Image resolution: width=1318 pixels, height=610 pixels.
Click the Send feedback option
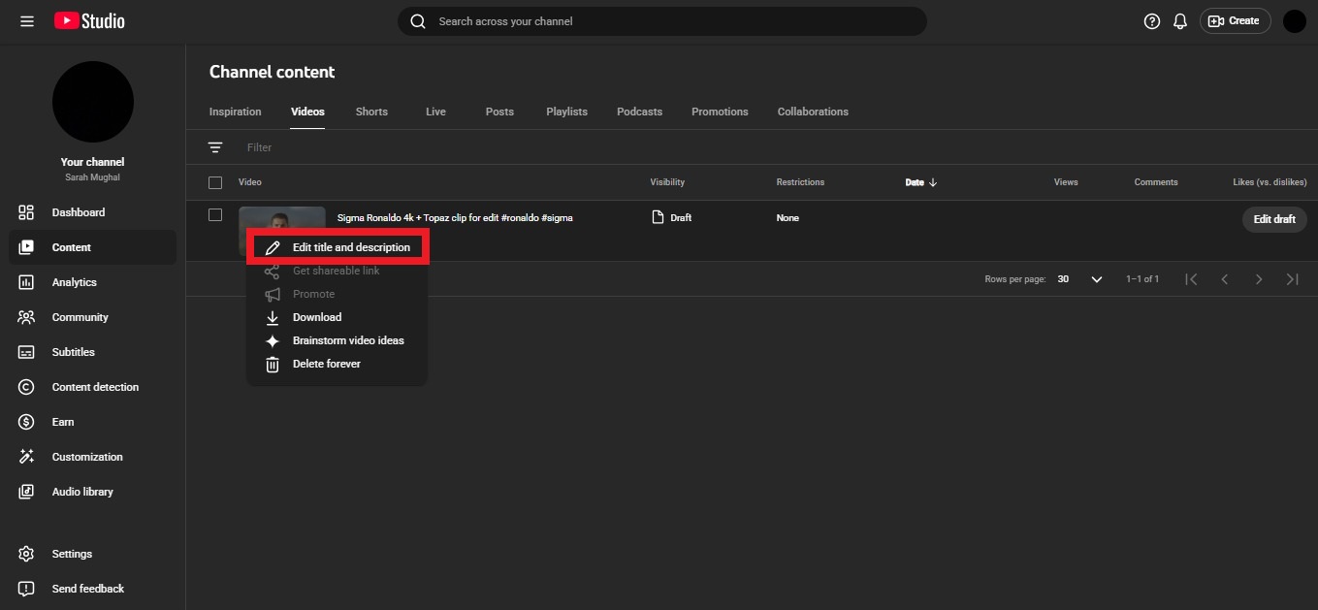point(87,588)
